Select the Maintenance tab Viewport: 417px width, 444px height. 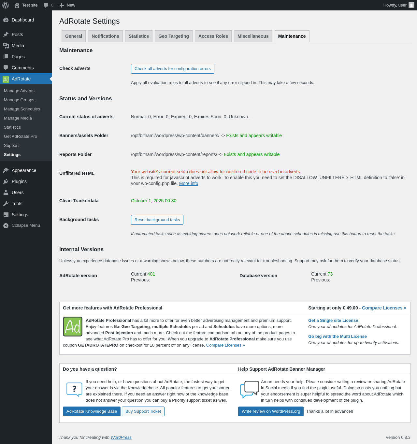292,36
